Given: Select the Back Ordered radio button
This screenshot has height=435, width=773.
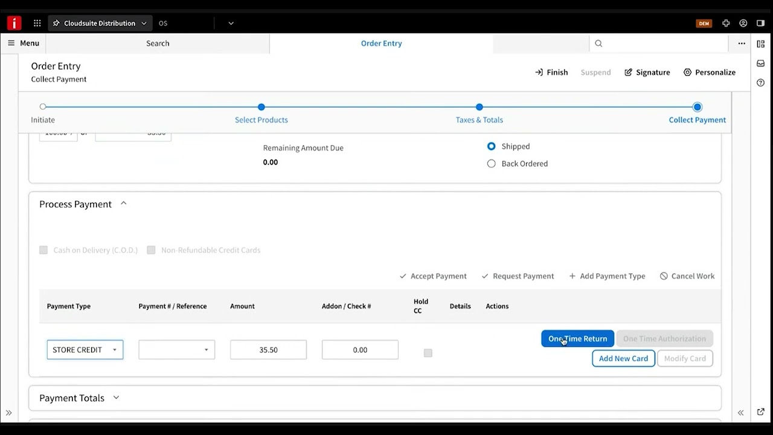Looking at the screenshot, I should pos(491,164).
